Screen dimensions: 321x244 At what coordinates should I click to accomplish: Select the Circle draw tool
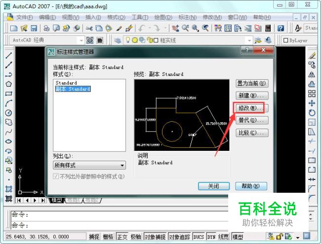(x=8, y=112)
